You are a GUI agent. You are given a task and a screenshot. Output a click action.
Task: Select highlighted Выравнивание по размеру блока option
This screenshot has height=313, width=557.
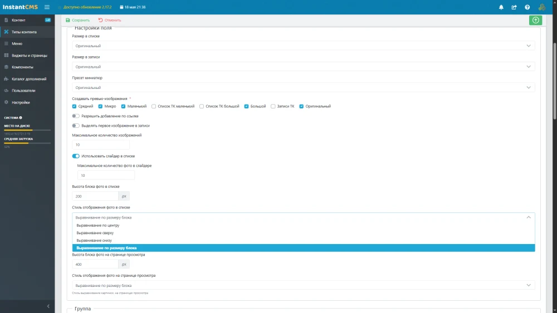304,248
